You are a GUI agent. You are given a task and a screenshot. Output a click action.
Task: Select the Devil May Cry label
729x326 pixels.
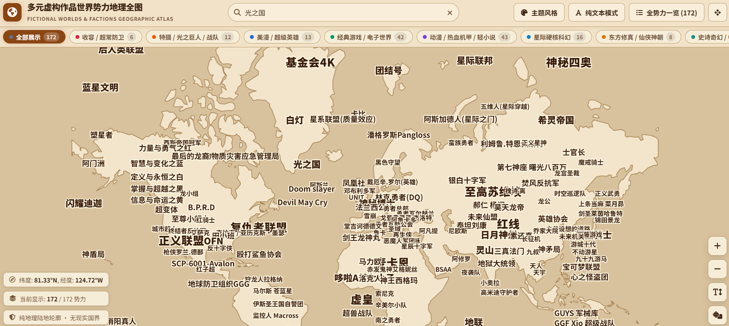302,202
